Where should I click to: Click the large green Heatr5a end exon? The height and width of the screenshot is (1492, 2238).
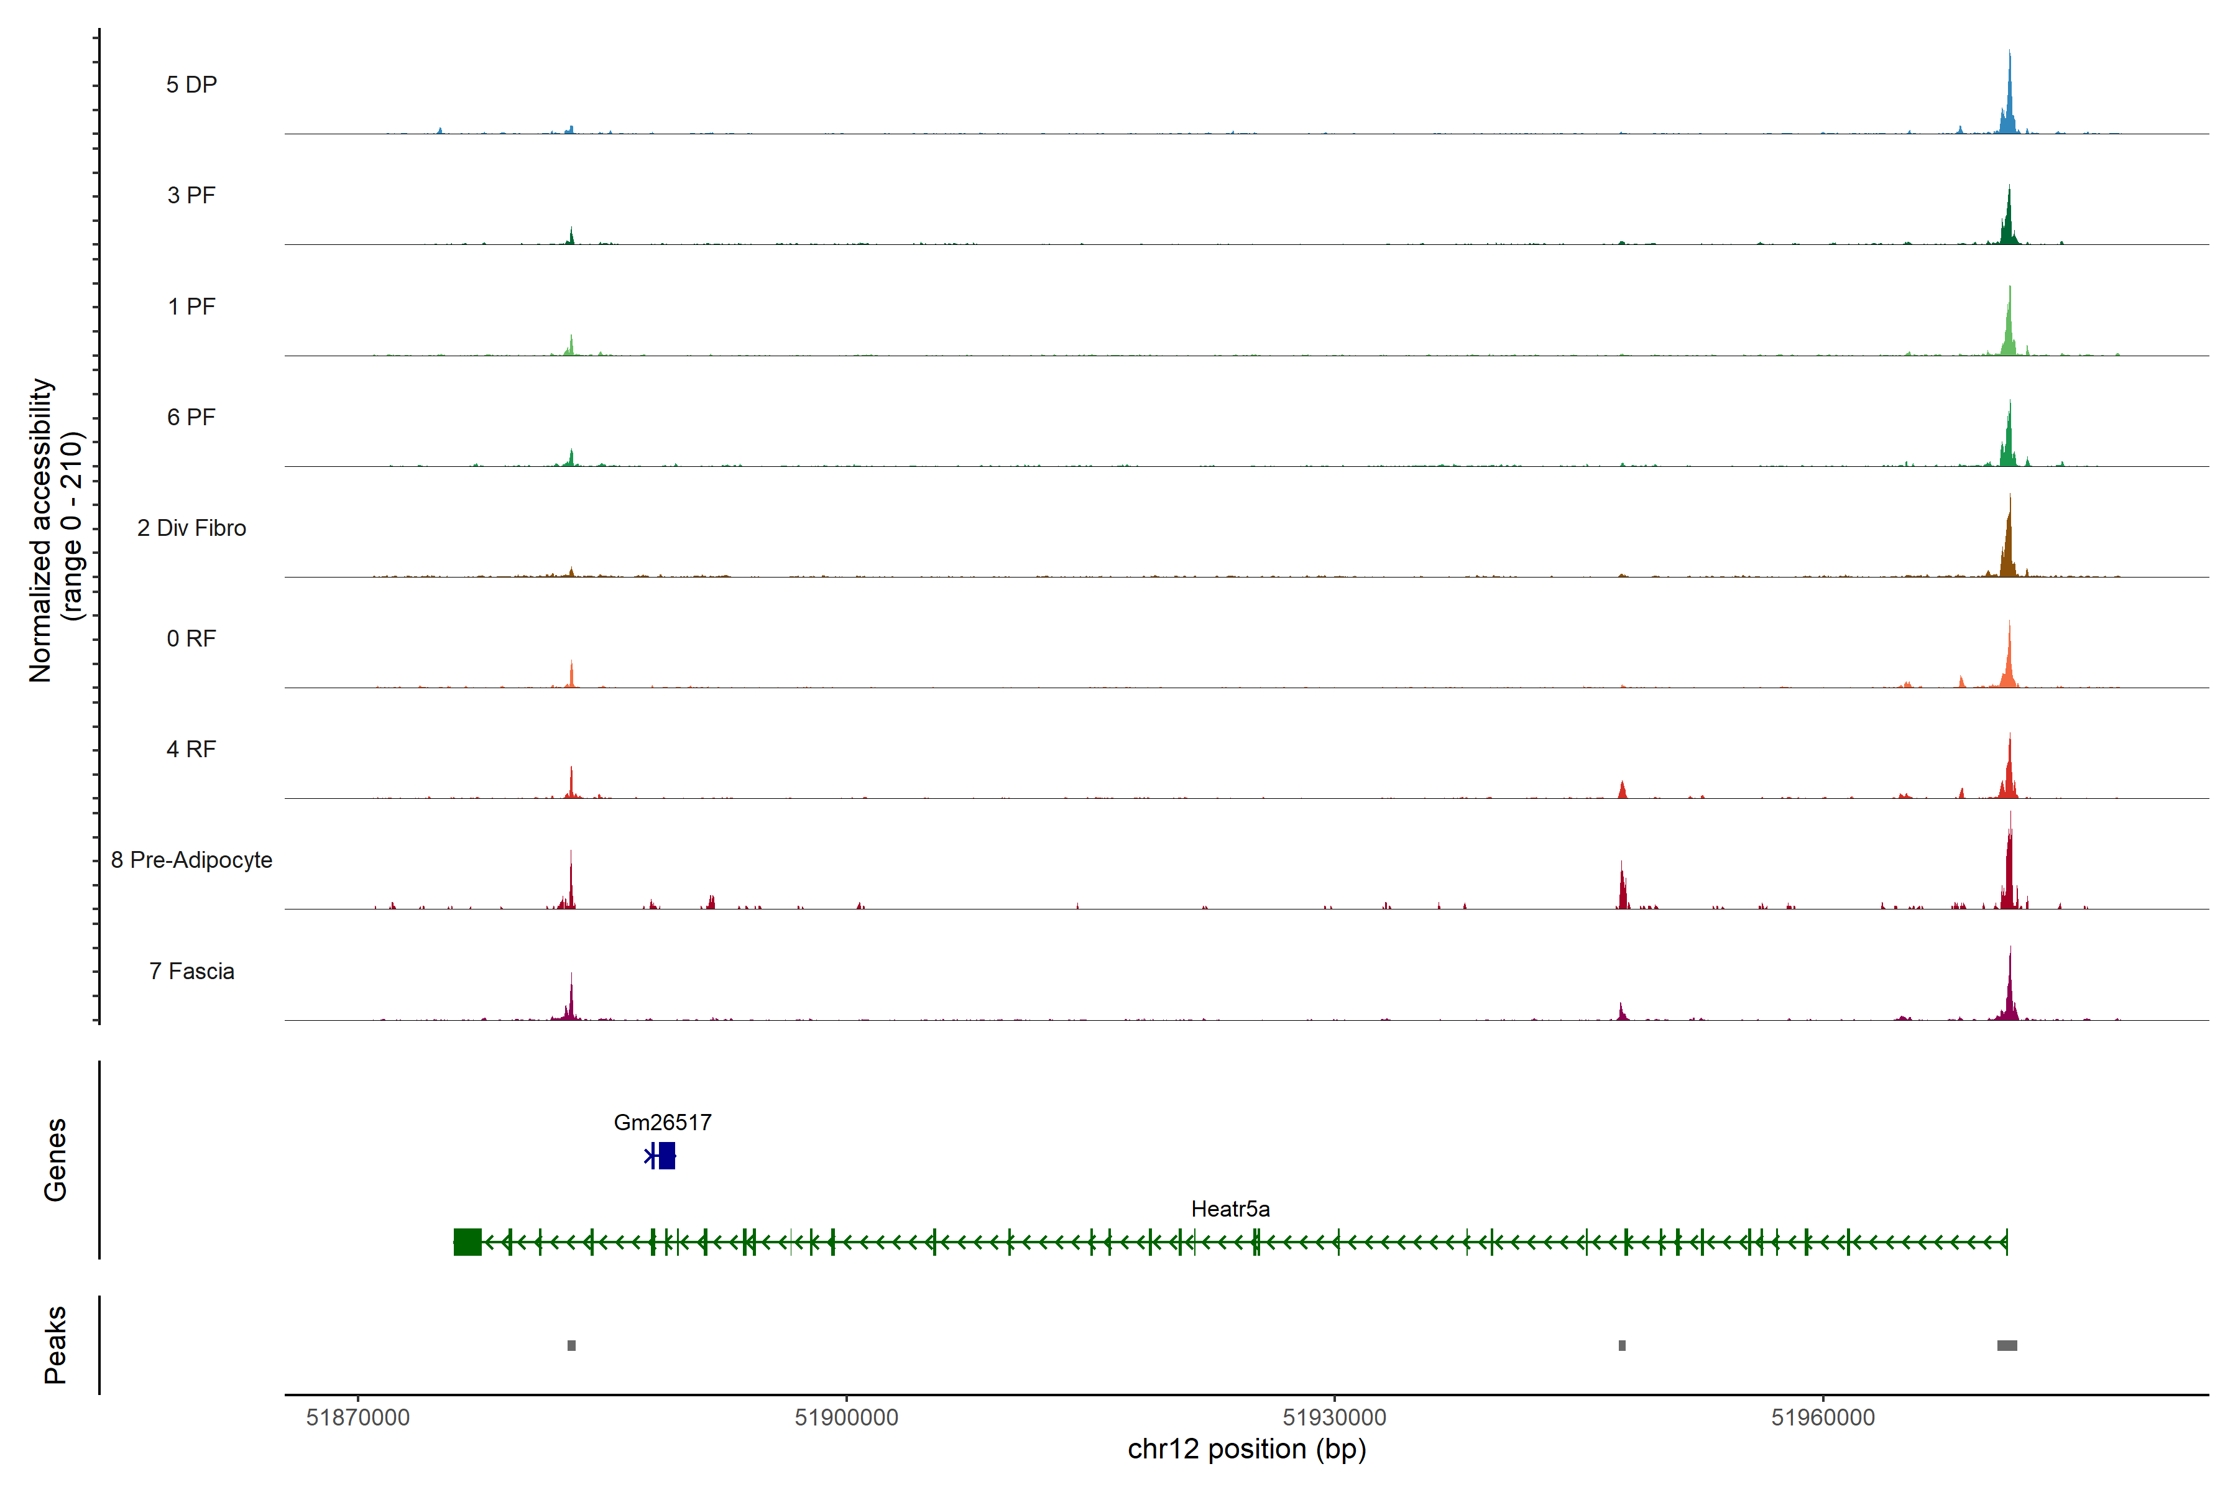467,1241
